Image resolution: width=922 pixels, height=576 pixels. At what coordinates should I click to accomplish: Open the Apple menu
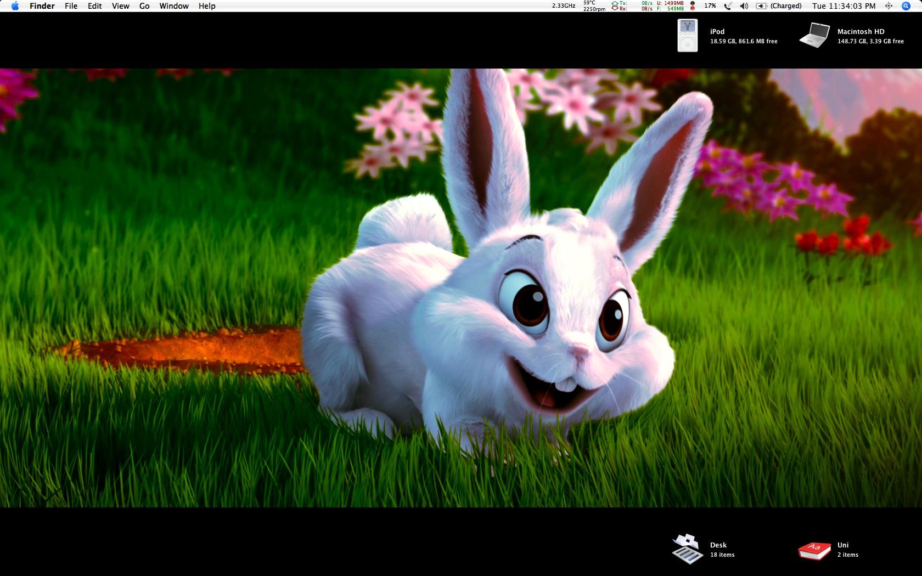(15, 6)
